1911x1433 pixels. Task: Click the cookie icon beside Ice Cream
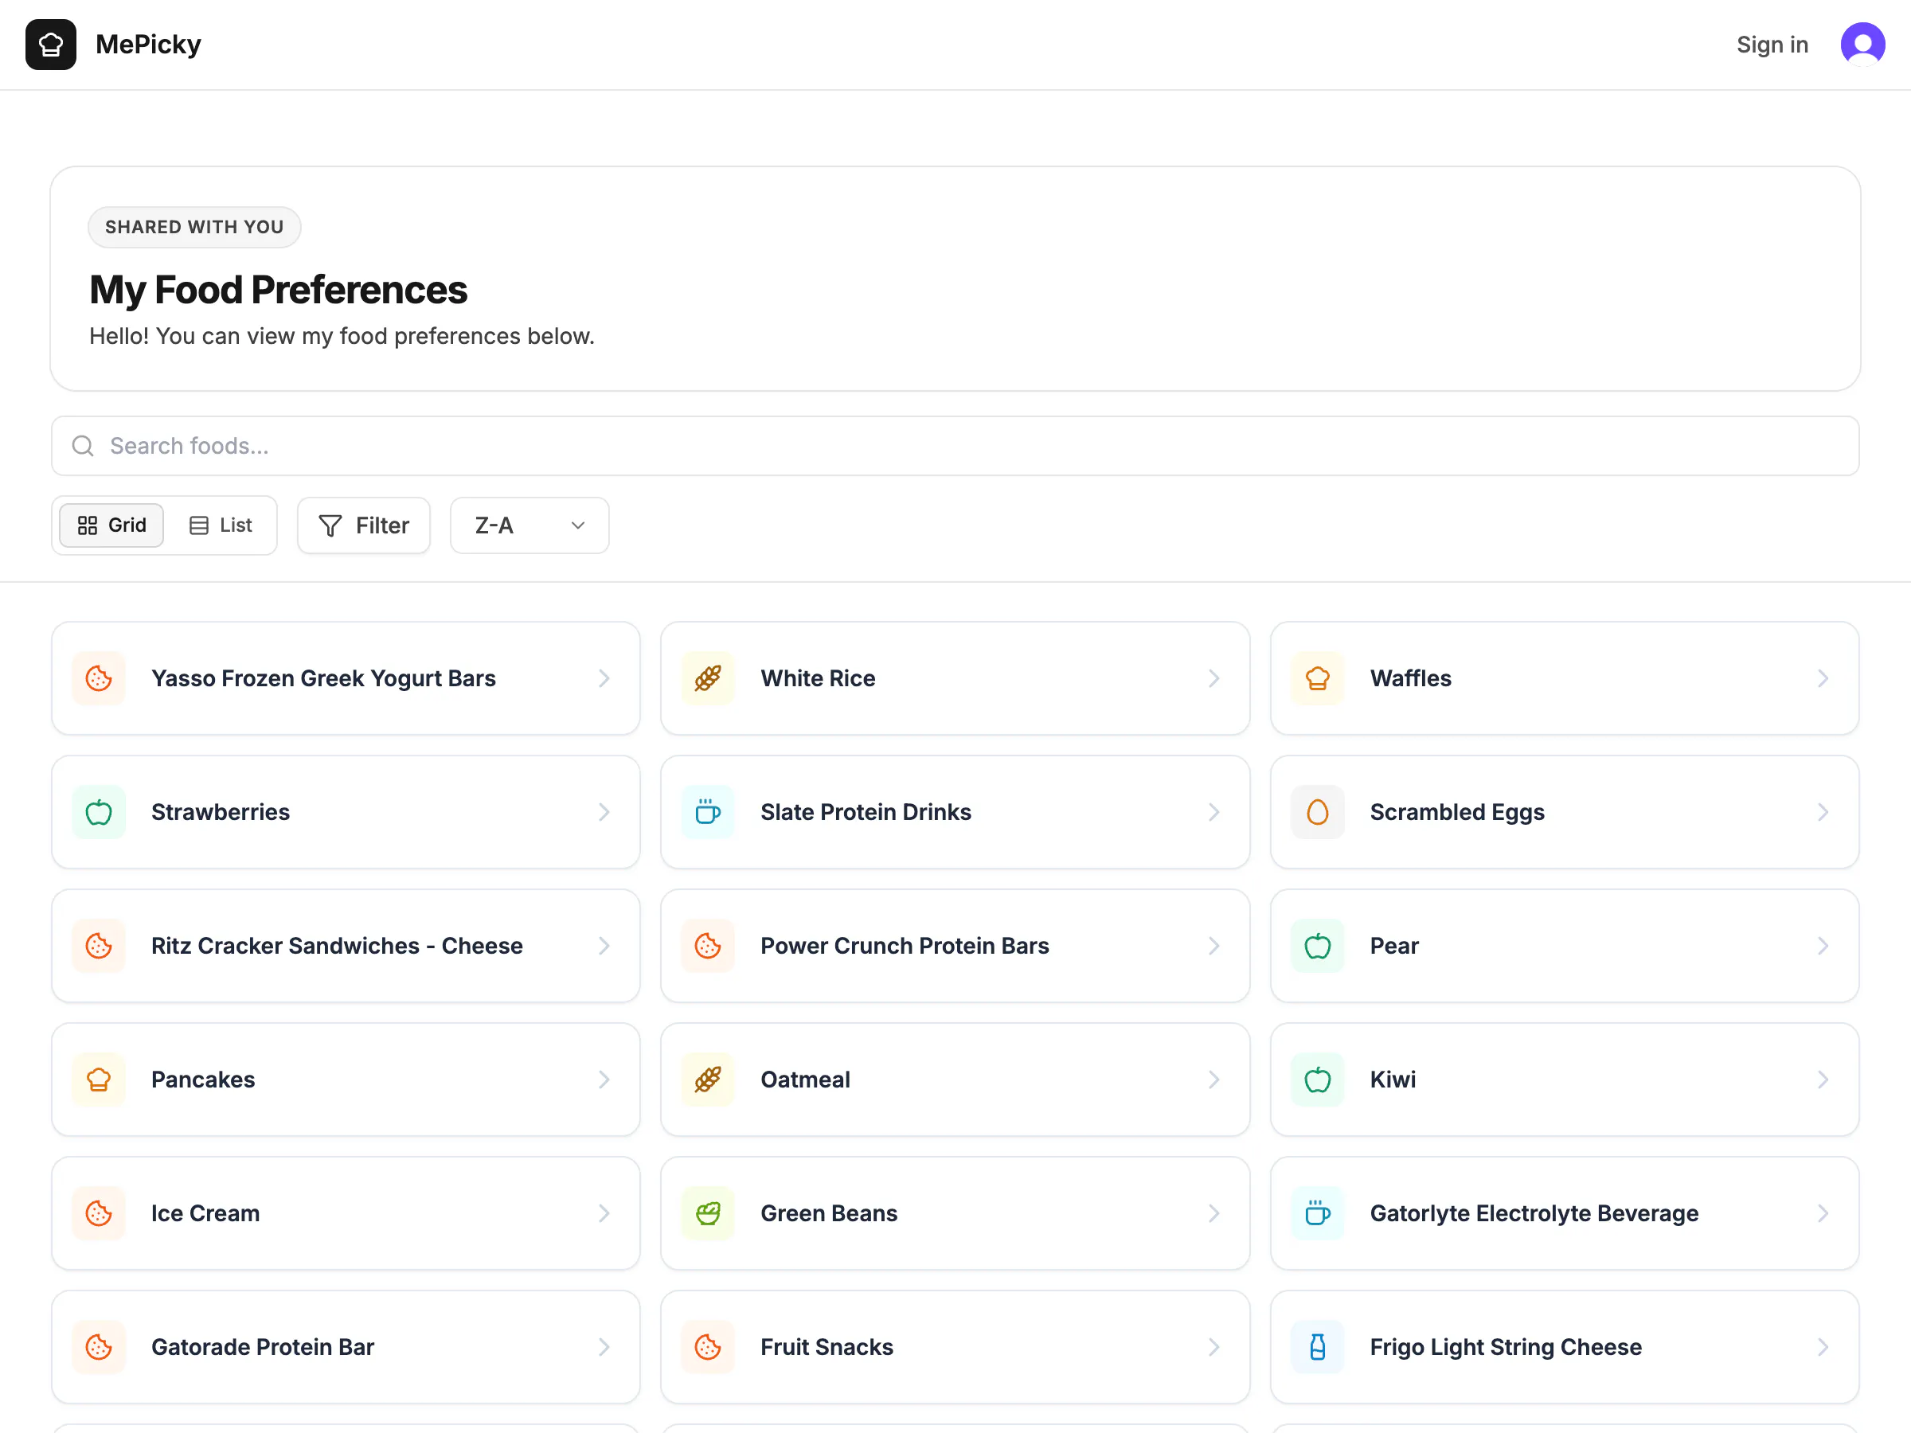click(99, 1213)
